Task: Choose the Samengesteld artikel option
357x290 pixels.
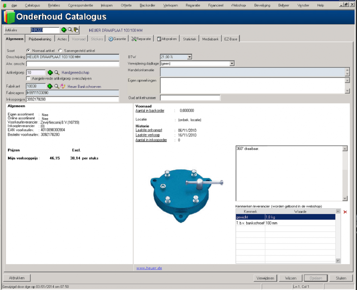Action: [60, 51]
